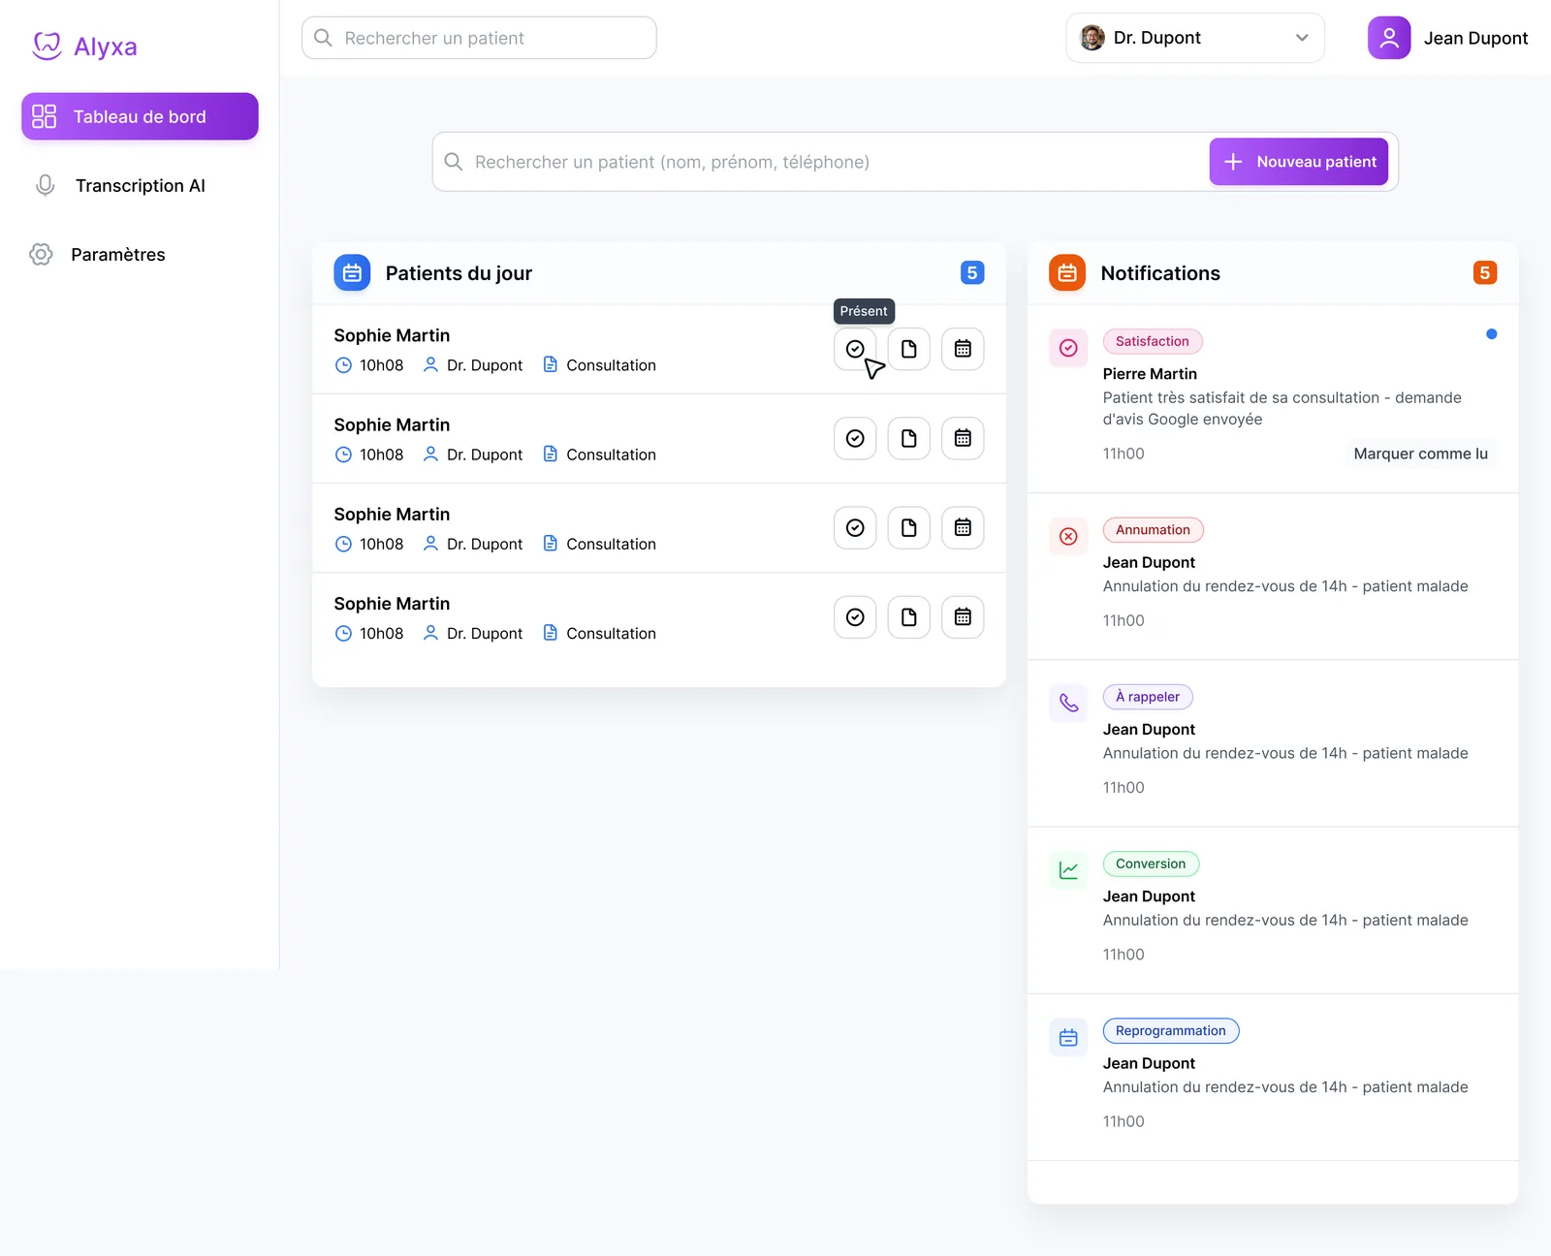Click document icon in second Sophie Martin row
The image size is (1551, 1256).
click(x=909, y=438)
